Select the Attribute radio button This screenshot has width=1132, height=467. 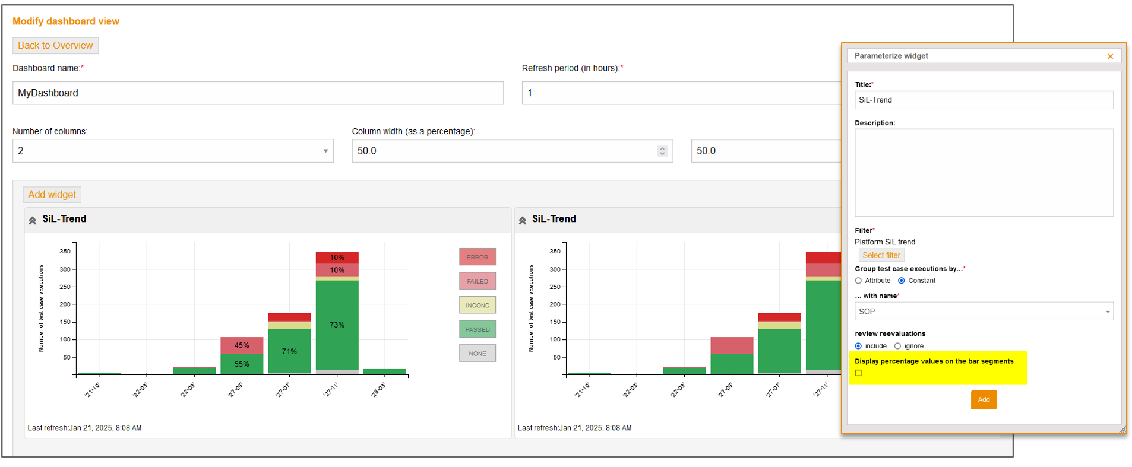click(x=858, y=281)
